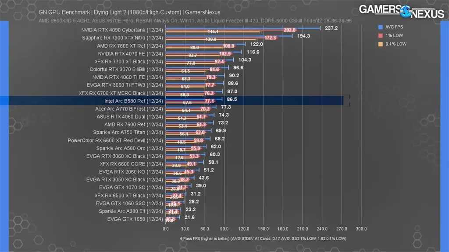Click the GamersNexus logo in the corner
The image size is (449, 252).
click(x=402, y=11)
